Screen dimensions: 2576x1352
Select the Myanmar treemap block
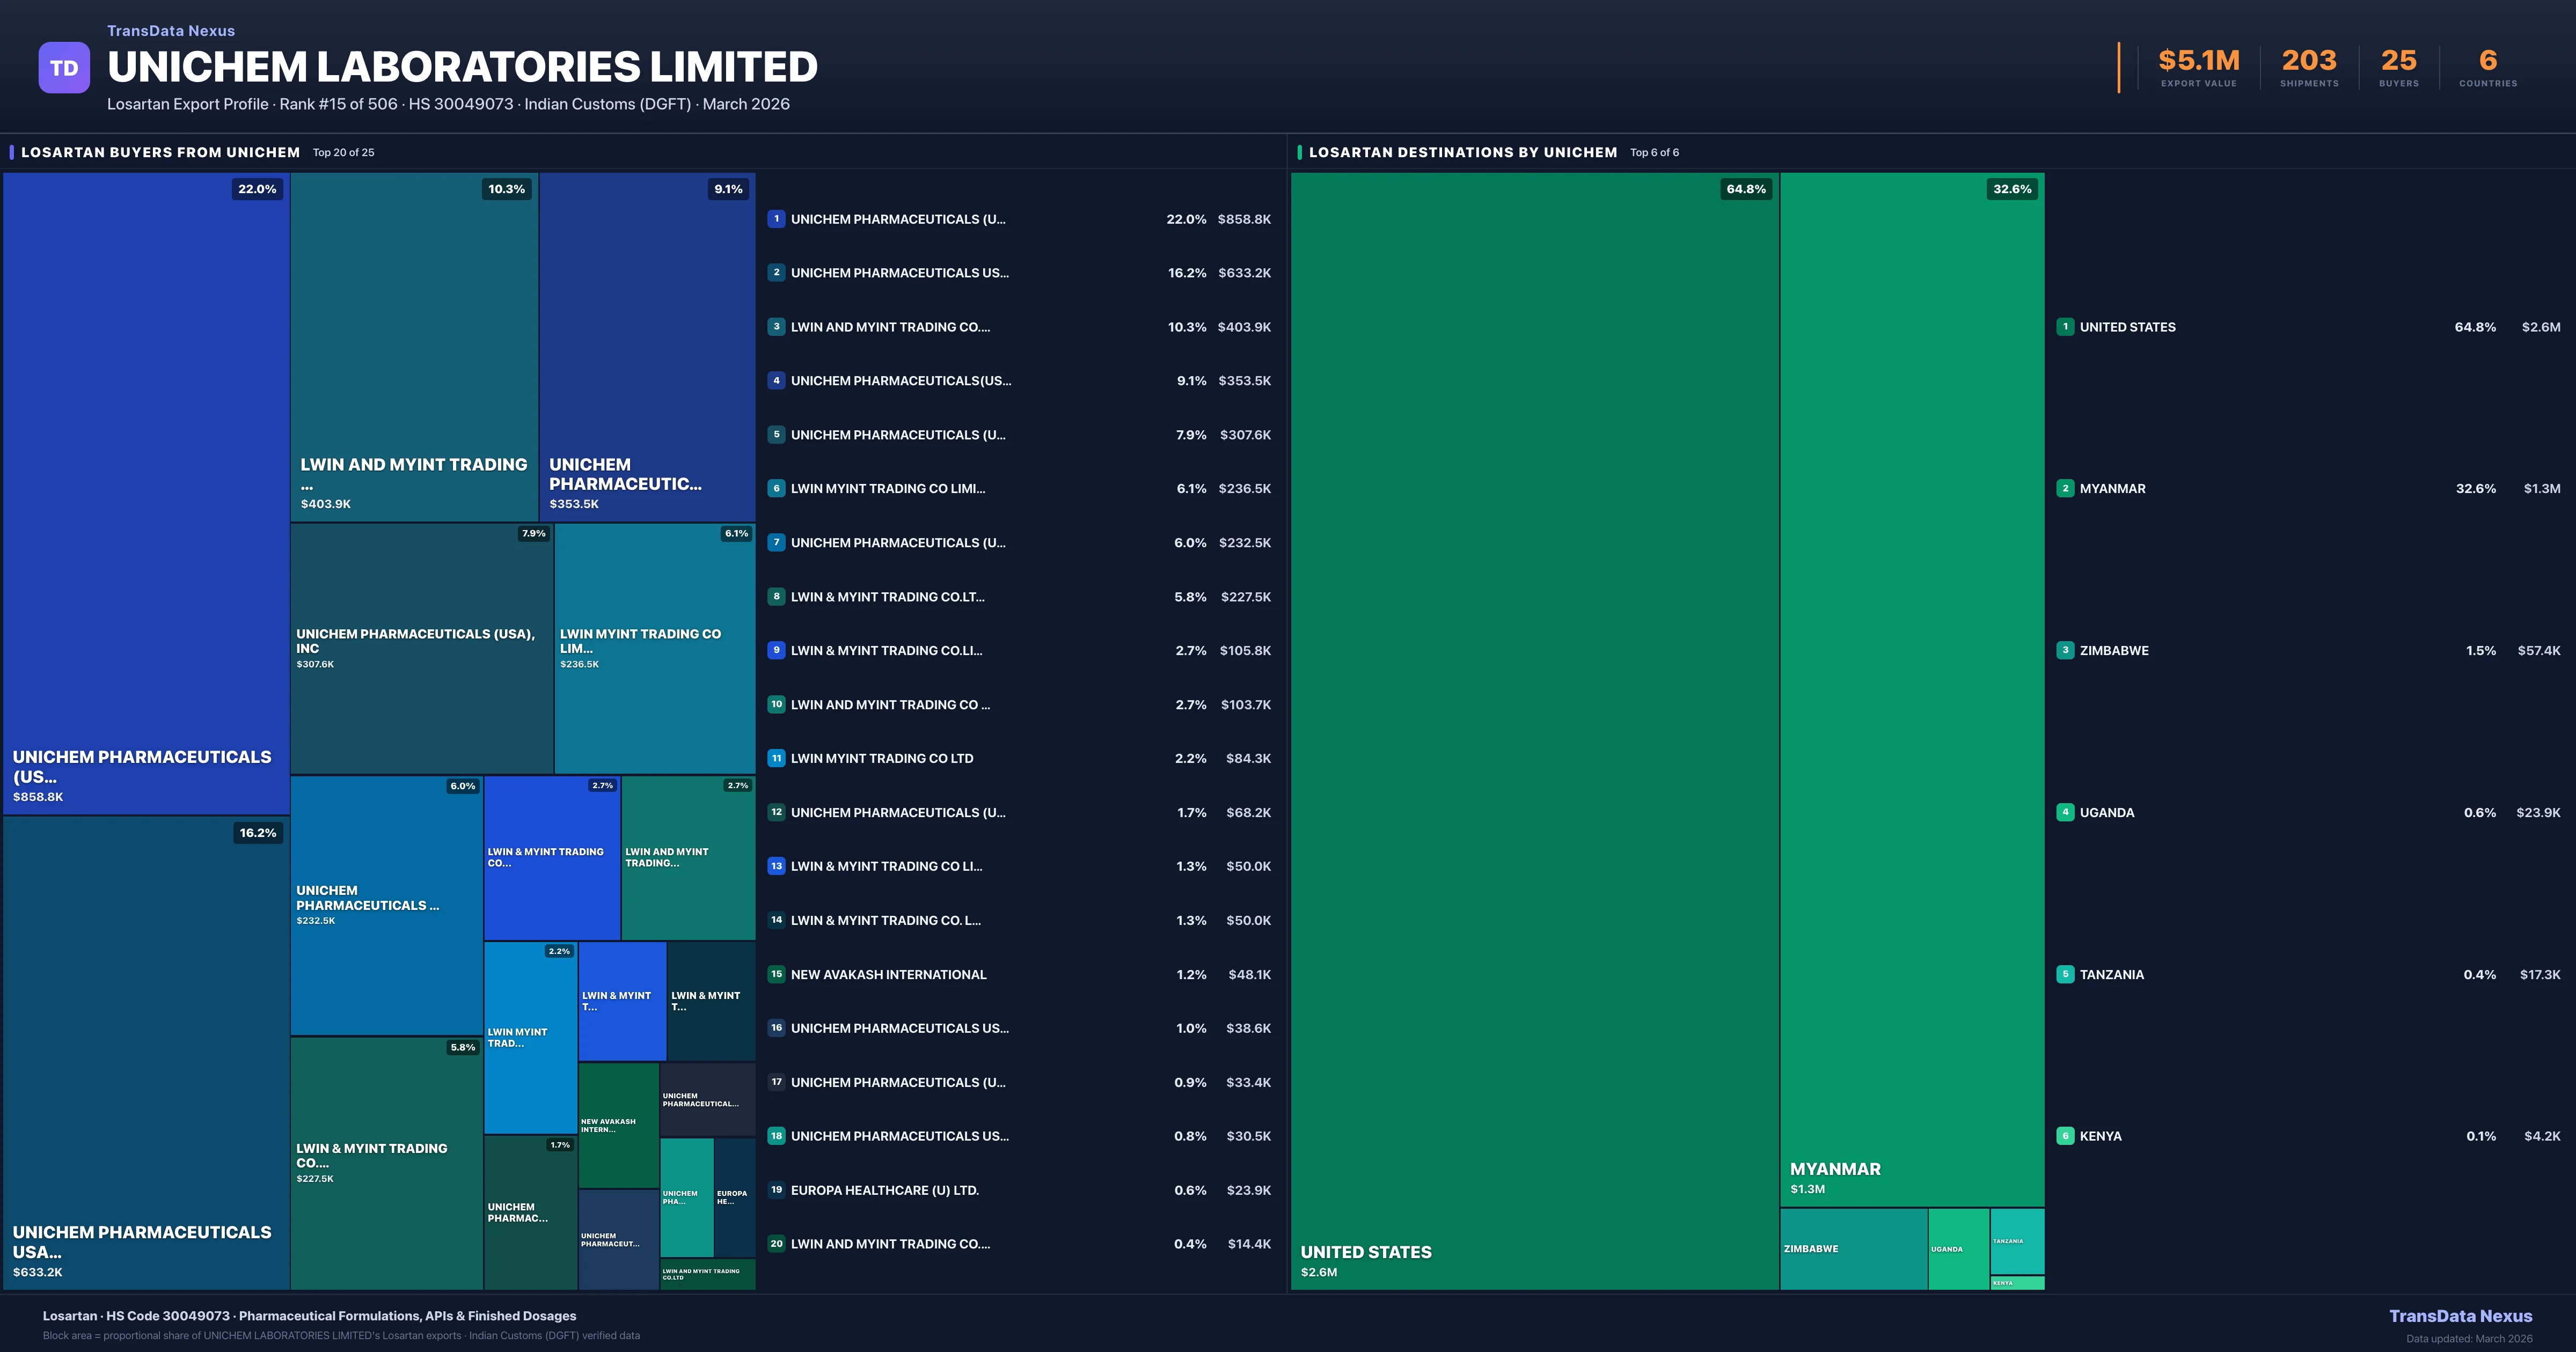click(x=1911, y=690)
